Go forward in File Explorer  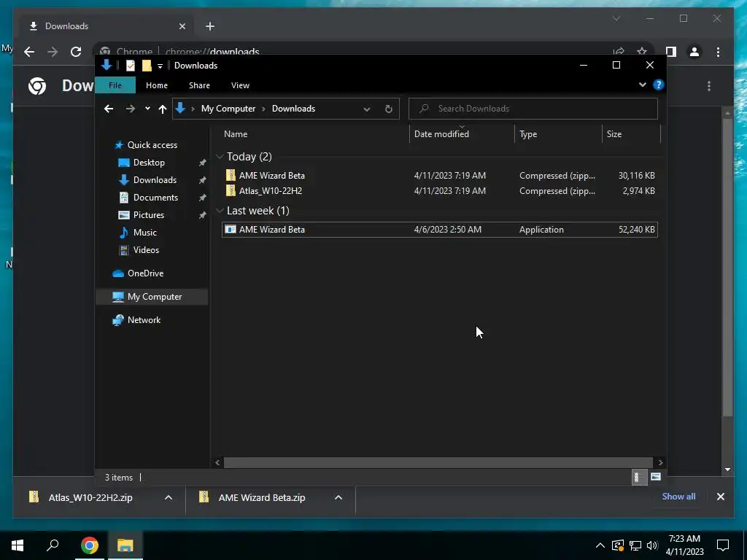tap(130, 109)
